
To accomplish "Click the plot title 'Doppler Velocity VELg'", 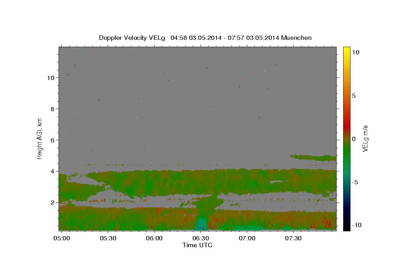I will tap(133, 38).
